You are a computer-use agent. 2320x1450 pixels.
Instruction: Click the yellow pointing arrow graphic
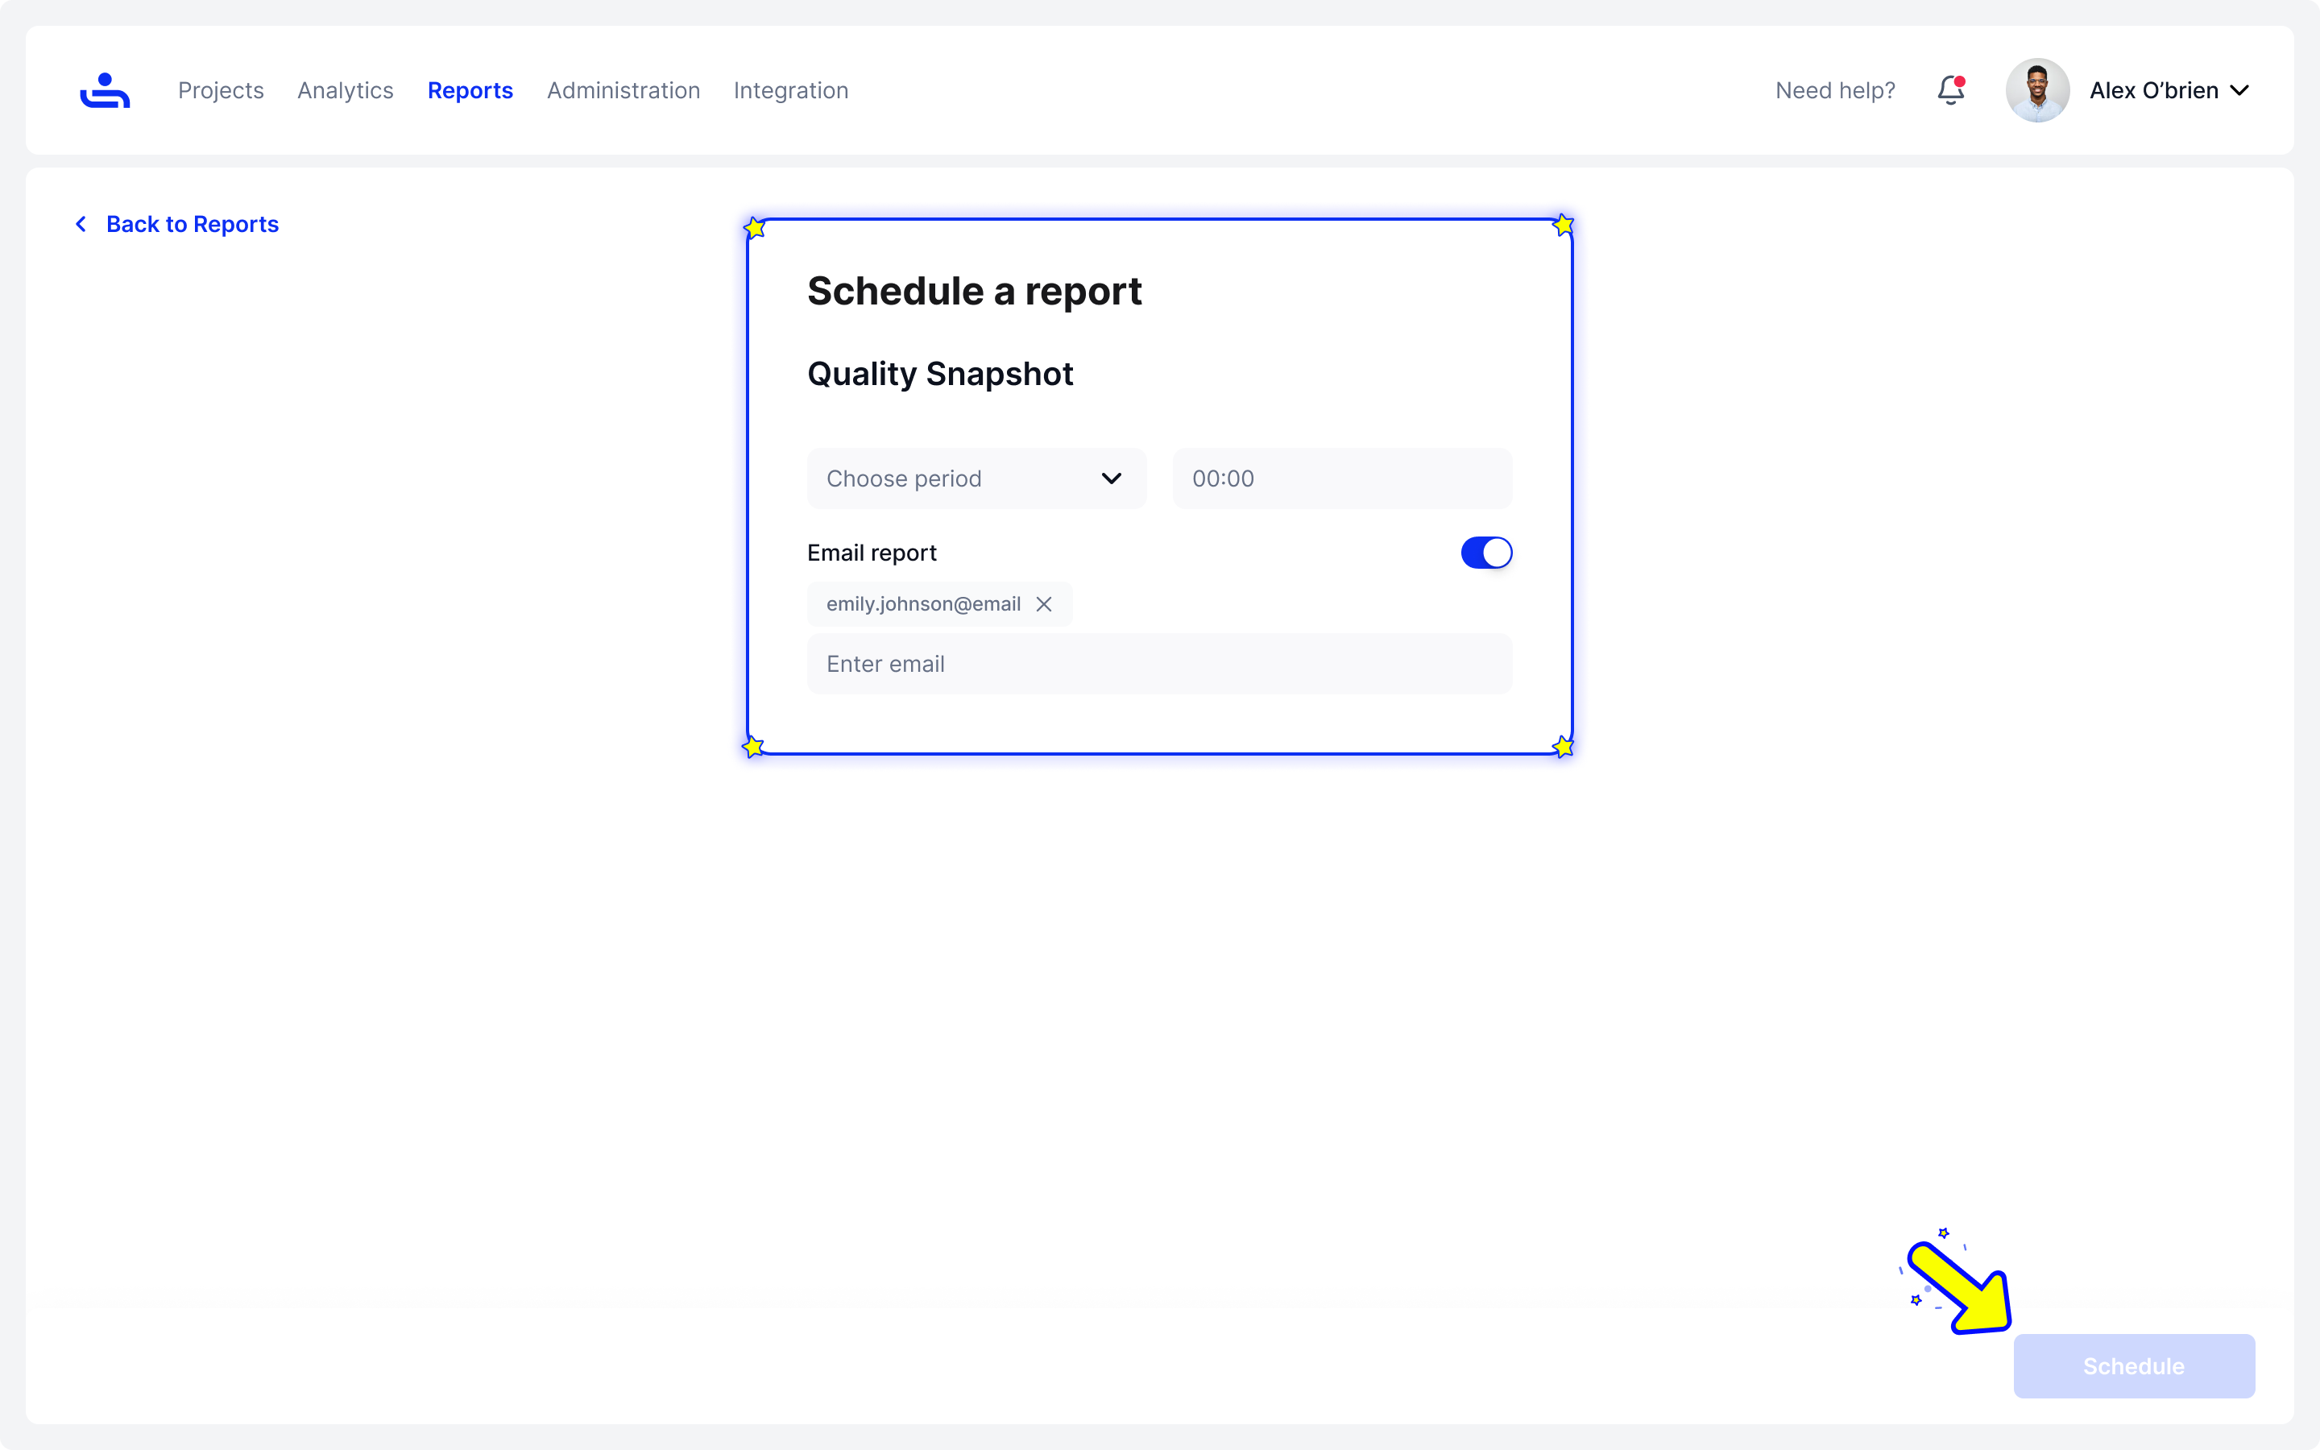[x=1961, y=1288]
